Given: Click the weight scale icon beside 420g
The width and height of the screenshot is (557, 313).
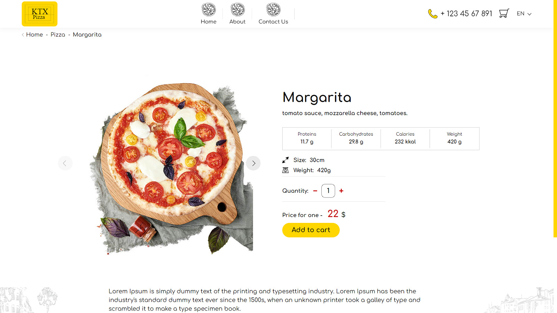Looking at the screenshot, I should pyautogui.click(x=285, y=170).
